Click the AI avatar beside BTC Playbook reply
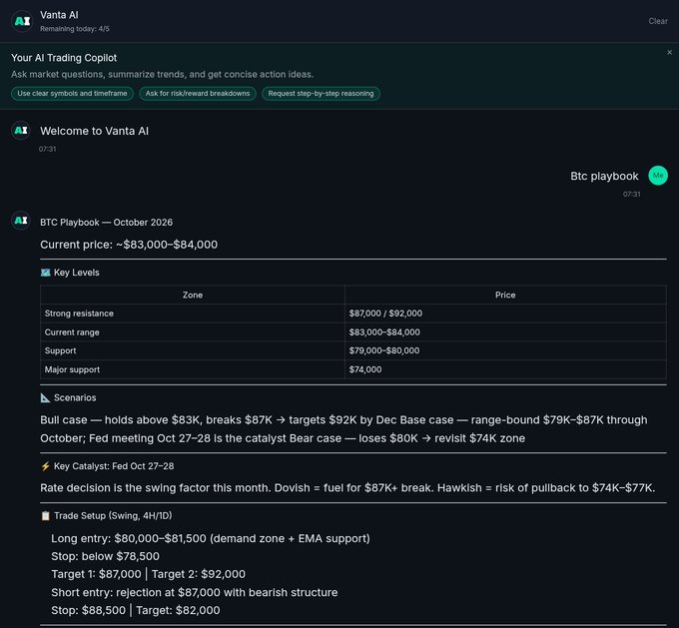 coord(21,221)
